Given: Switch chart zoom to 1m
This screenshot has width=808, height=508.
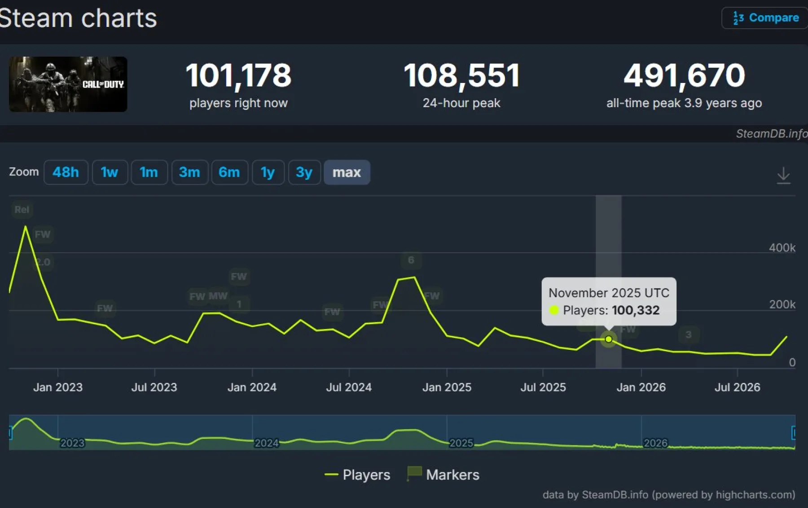Looking at the screenshot, I should 149,172.
